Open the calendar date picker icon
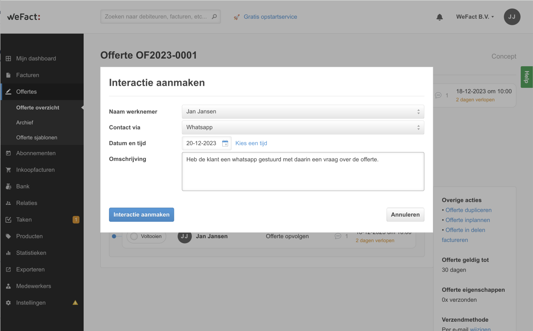Image resolution: width=533 pixels, height=331 pixels. 225,143
